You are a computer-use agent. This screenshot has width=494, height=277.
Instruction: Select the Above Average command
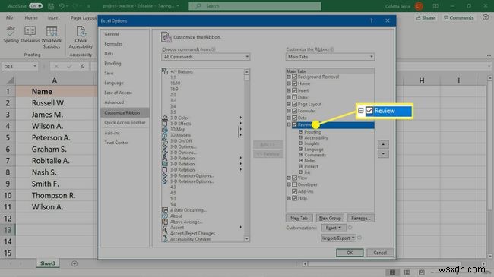tap(186, 222)
